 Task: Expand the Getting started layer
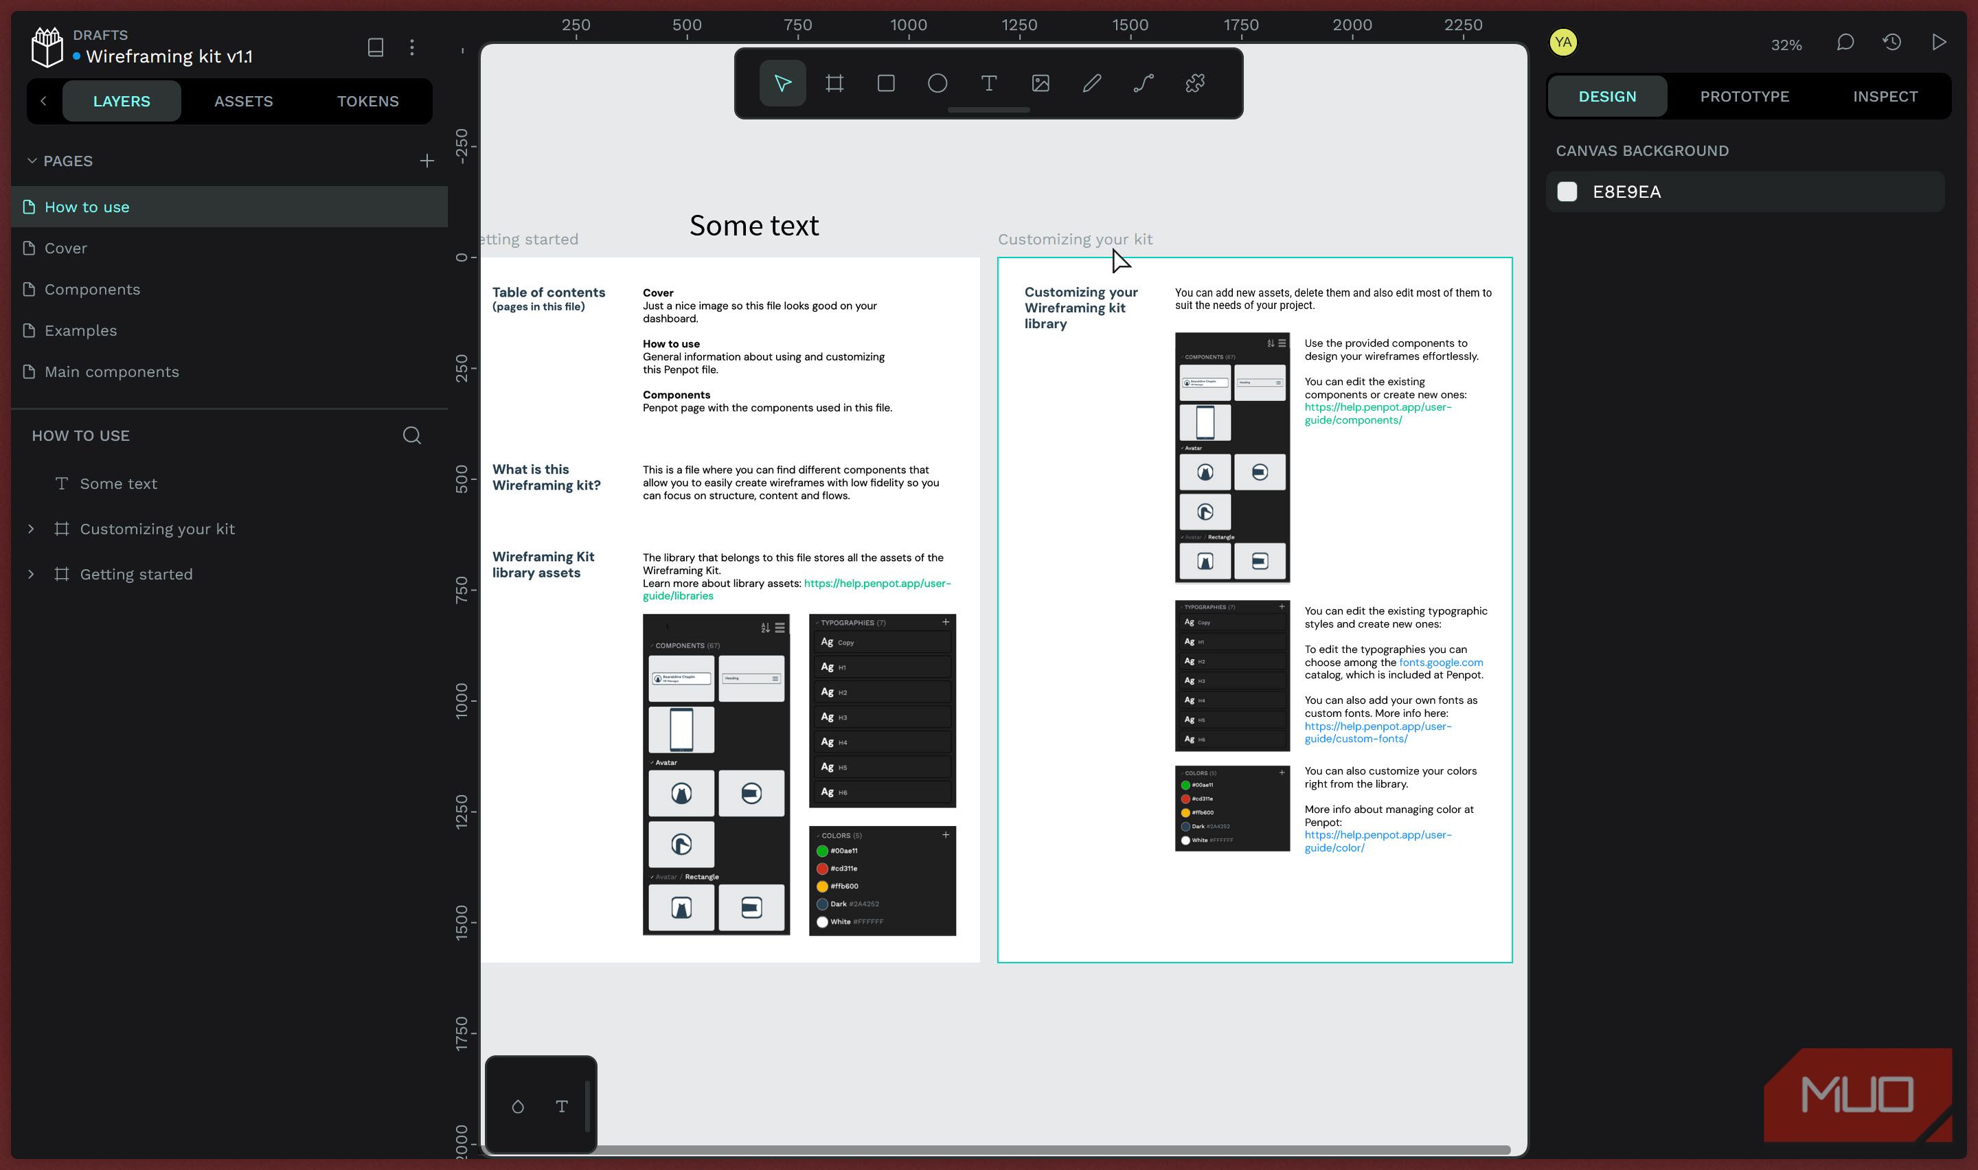[x=31, y=574]
